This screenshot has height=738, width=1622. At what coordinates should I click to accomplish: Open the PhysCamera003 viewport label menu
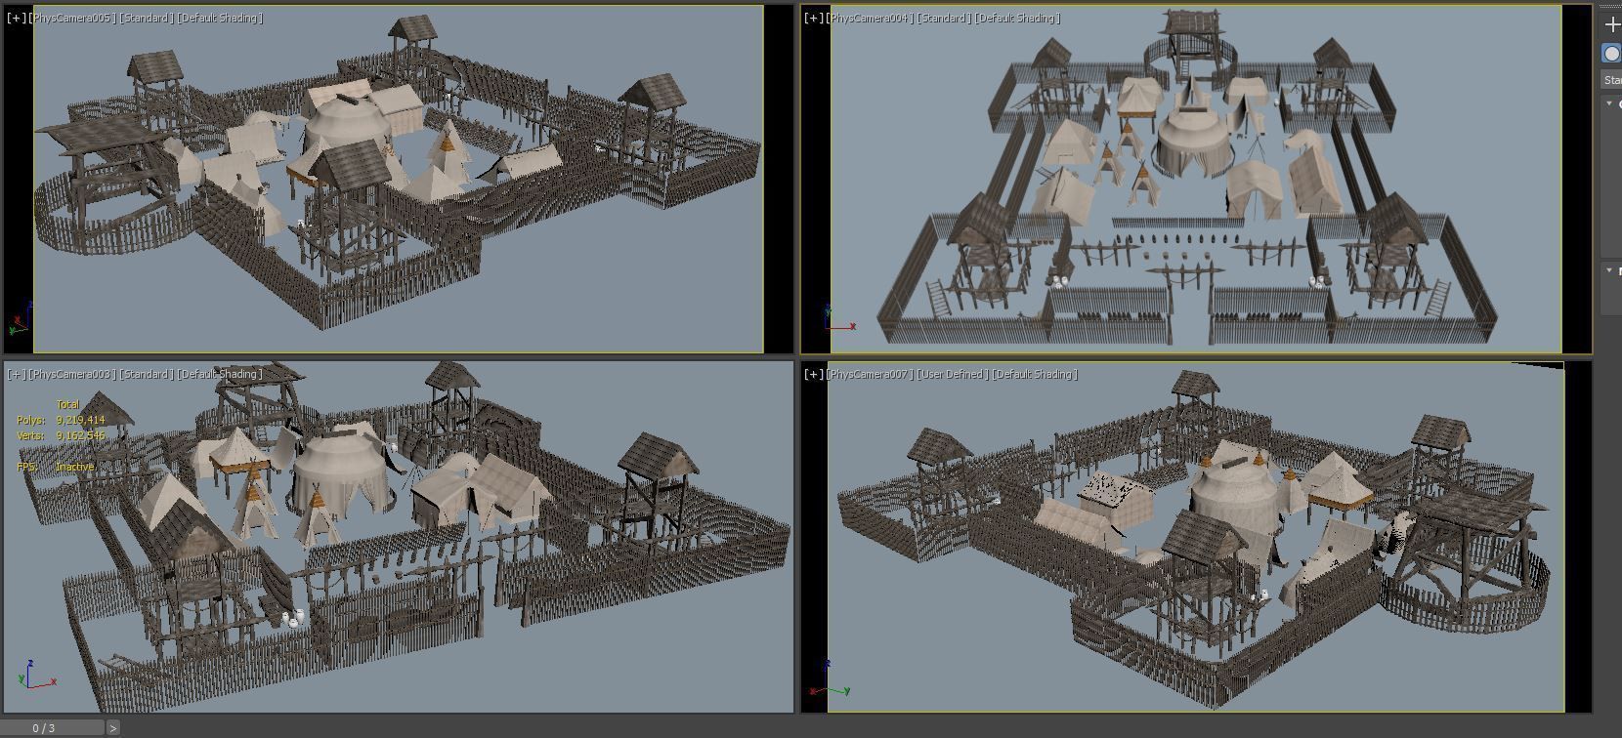[71, 374]
